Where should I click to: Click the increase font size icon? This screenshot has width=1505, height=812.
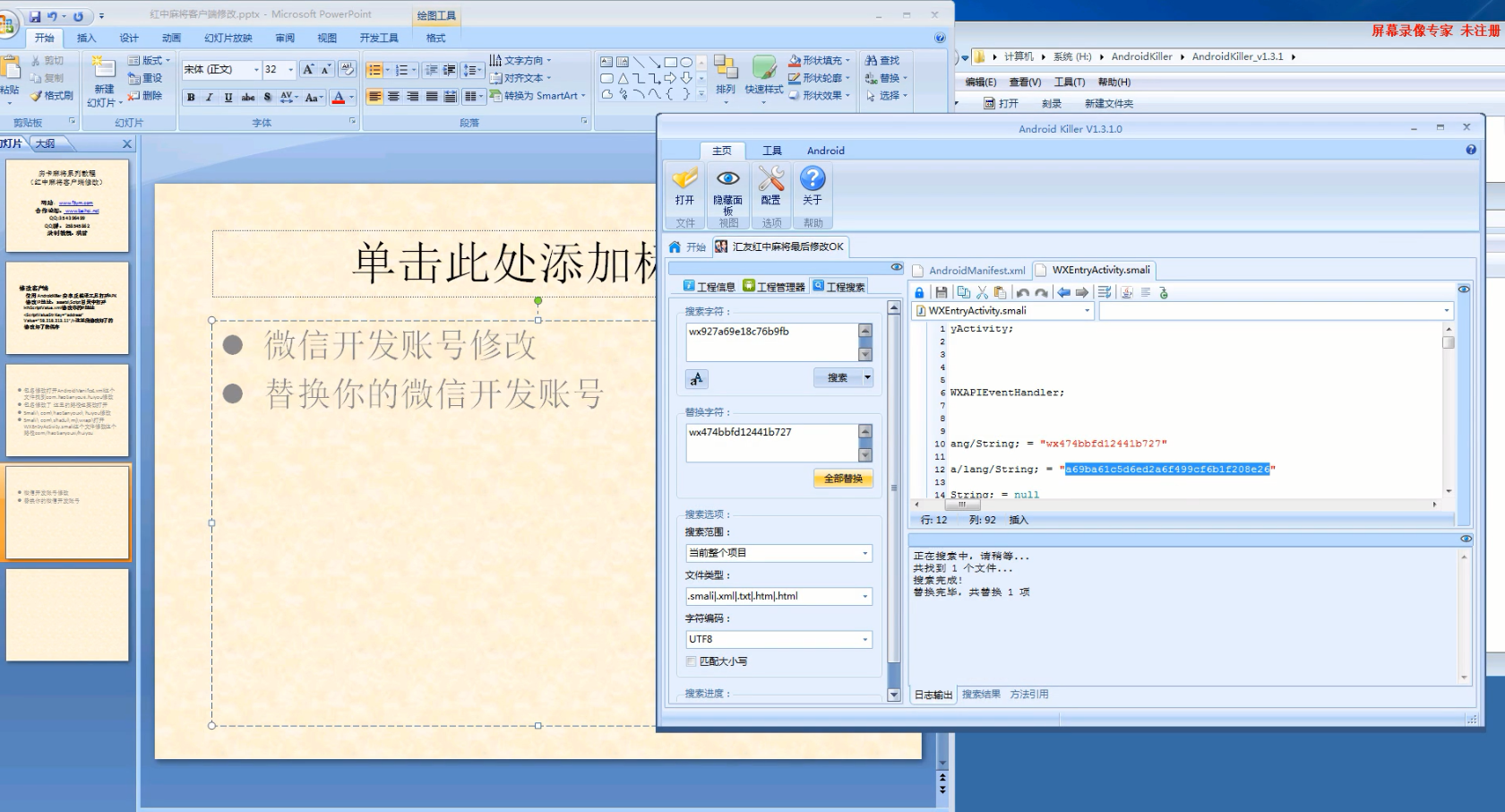point(308,69)
